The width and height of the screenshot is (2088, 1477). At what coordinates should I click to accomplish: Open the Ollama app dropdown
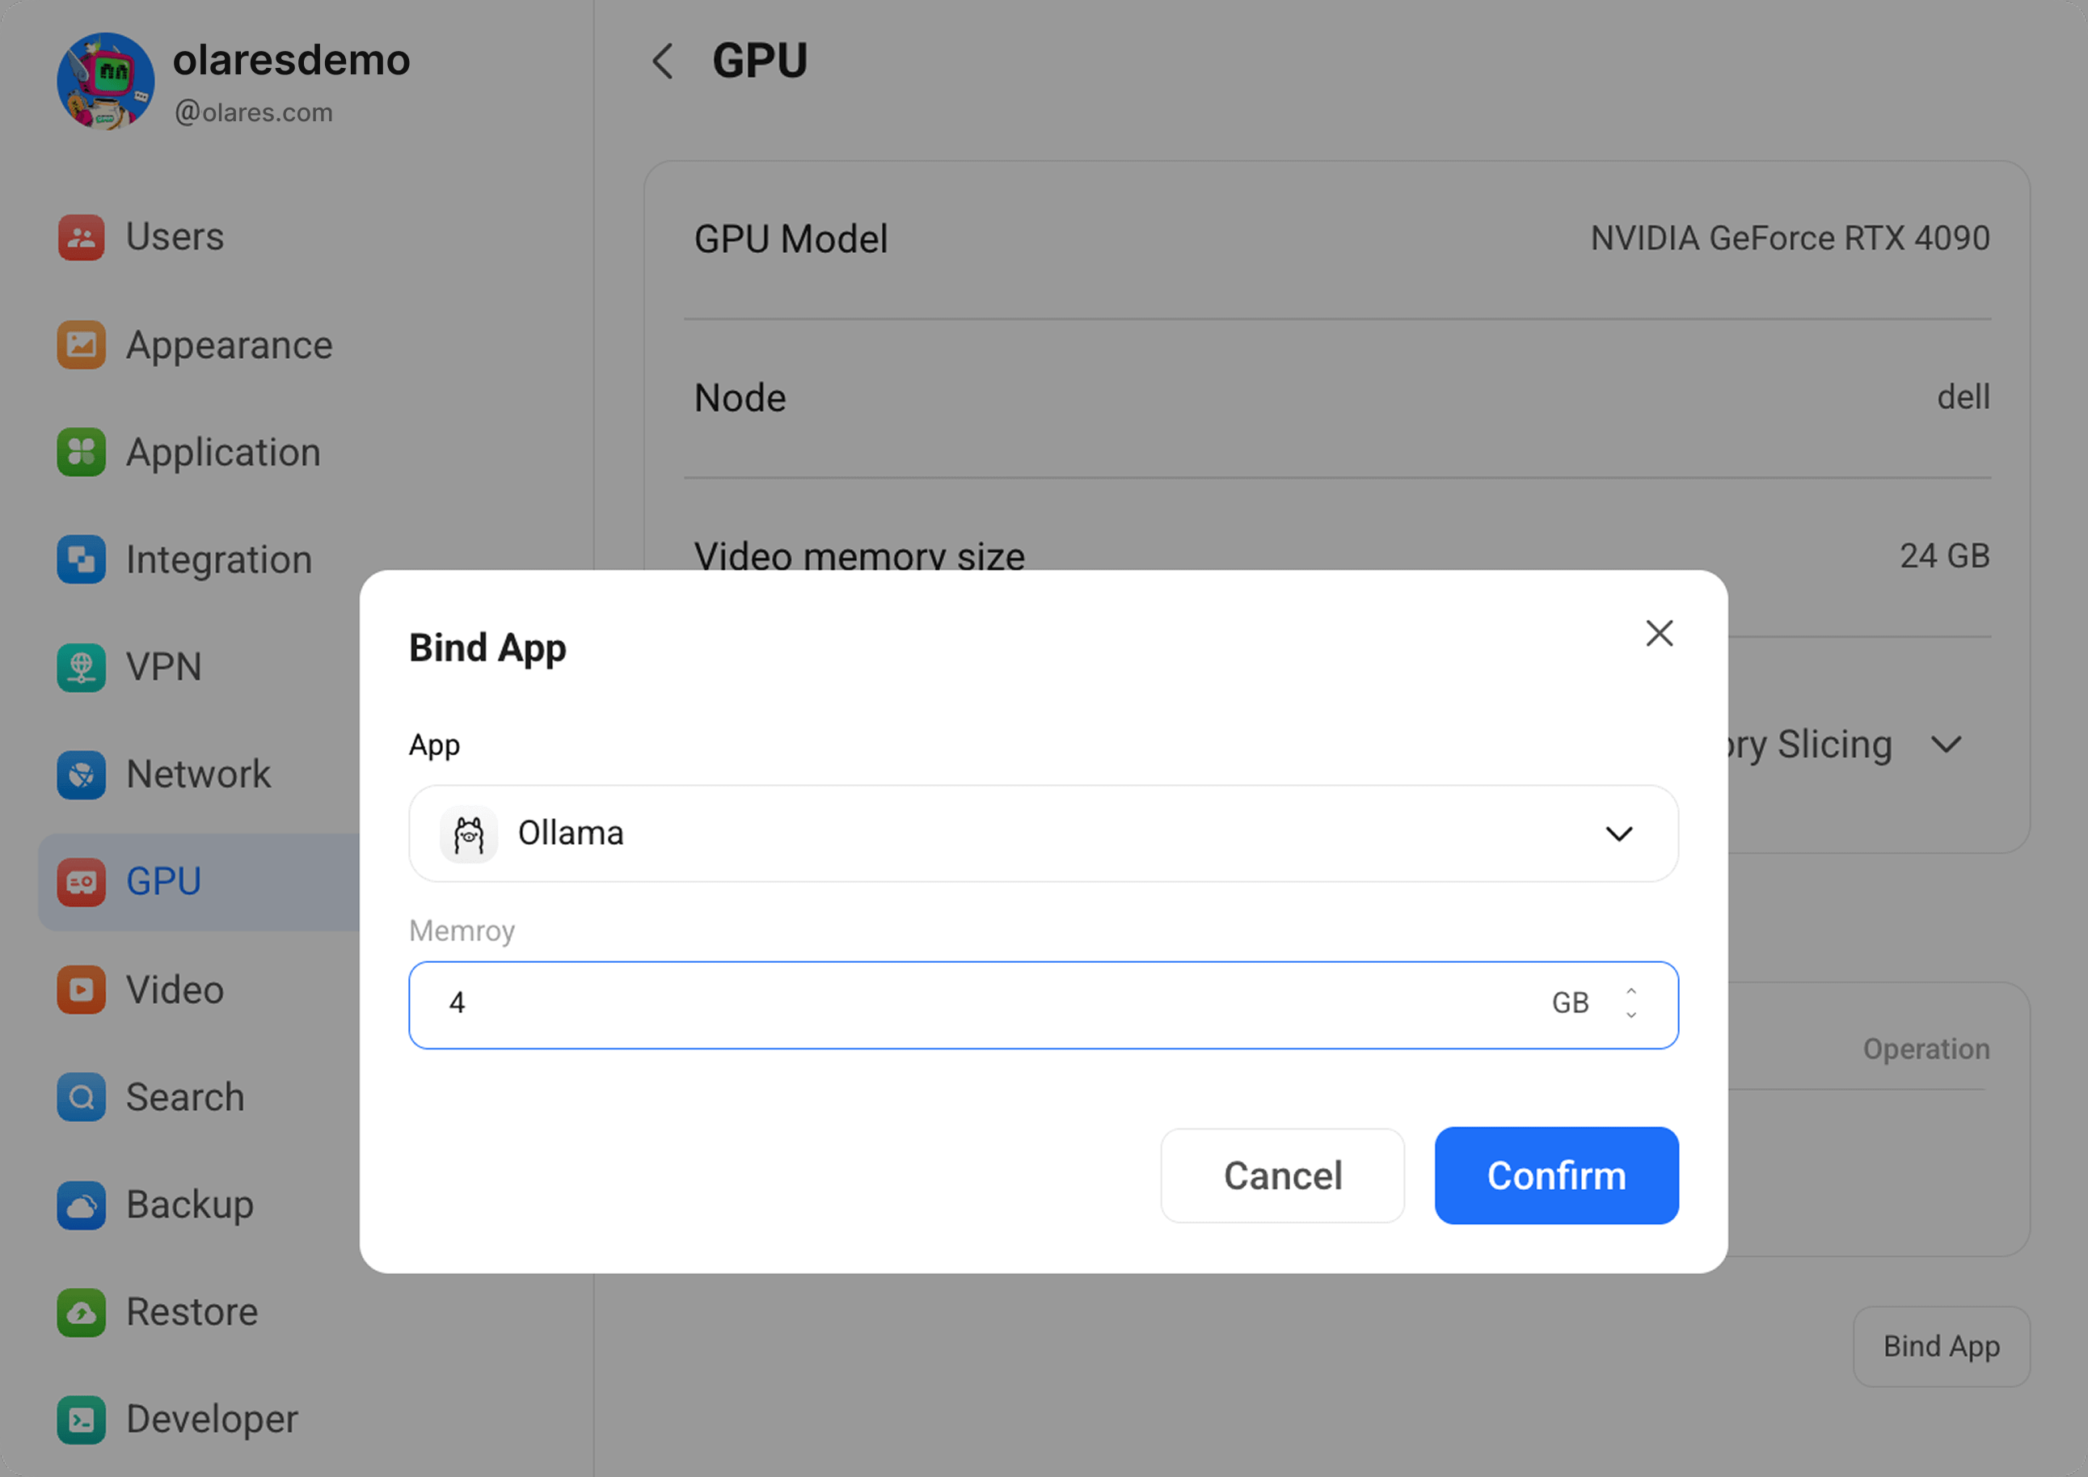pyautogui.click(x=1618, y=834)
